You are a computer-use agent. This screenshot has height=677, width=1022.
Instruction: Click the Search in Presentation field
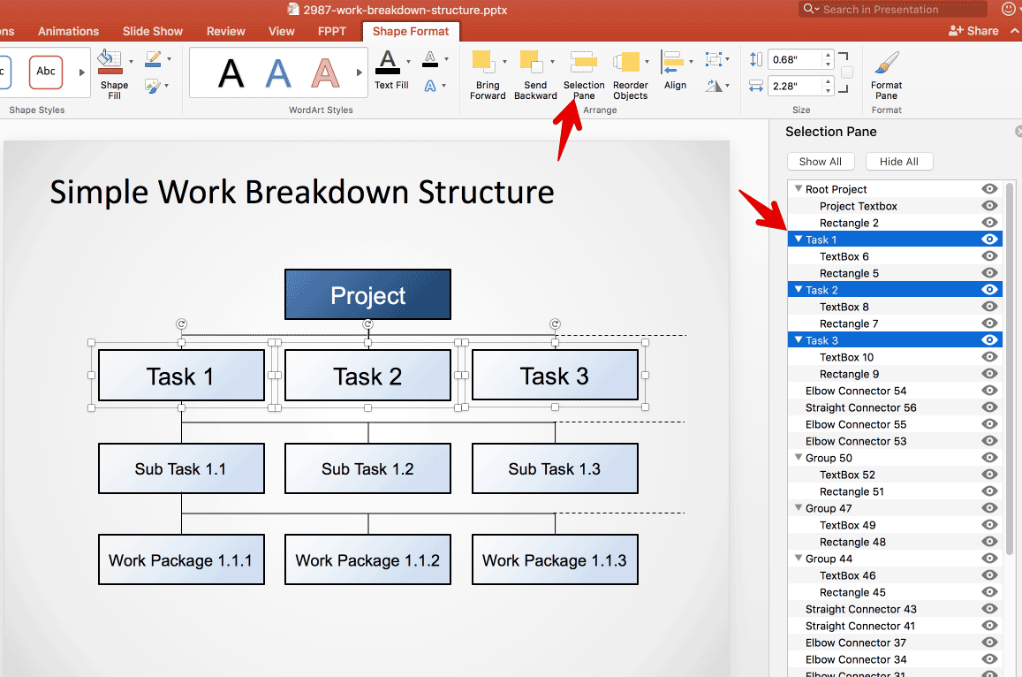coord(892,10)
